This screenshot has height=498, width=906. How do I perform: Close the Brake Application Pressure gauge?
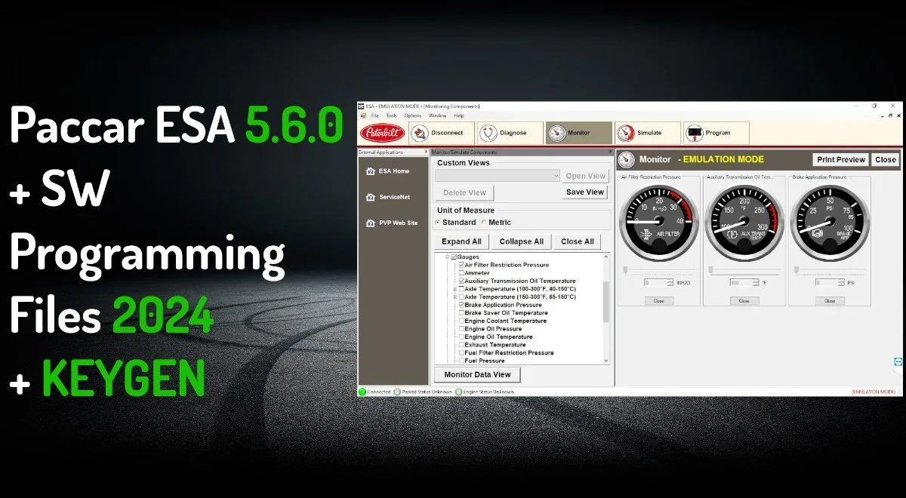tap(829, 300)
